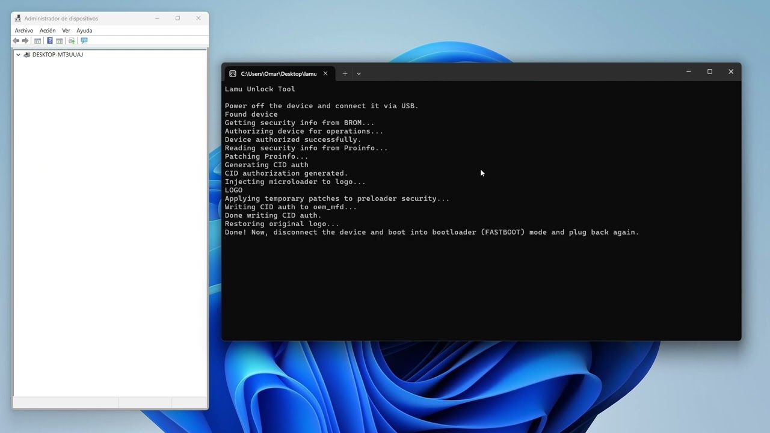The image size is (770, 433).
Task: Open the Ayuda menu
Action: tap(84, 31)
